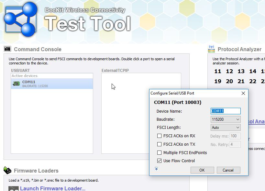
Task: Click the No. Retry field
Action: (x=235, y=144)
